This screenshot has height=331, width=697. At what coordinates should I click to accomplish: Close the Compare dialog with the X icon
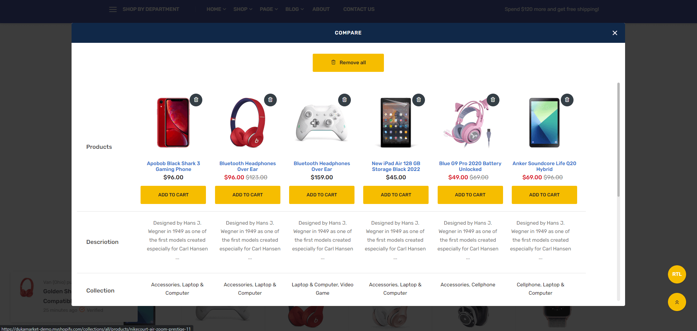pyautogui.click(x=615, y=33)
